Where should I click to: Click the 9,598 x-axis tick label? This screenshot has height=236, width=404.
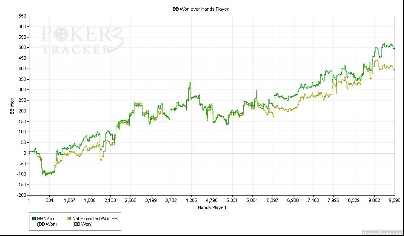coord(395,200)
